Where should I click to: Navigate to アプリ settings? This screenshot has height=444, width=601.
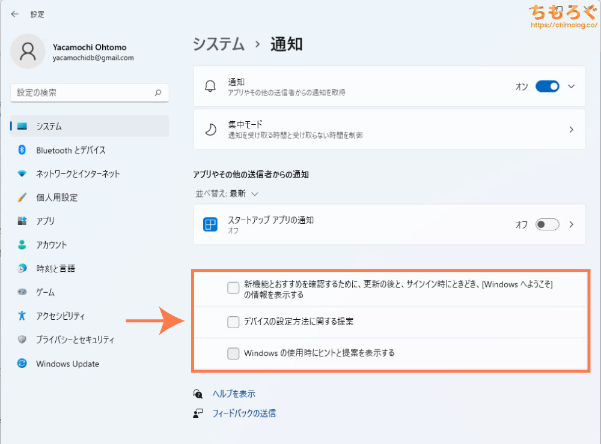tap(90, 221)
